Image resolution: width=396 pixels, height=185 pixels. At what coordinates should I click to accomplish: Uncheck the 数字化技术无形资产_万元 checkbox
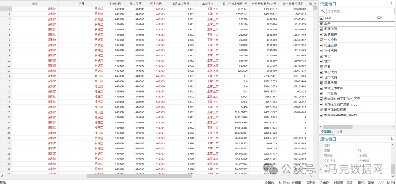tap(322, 99)
